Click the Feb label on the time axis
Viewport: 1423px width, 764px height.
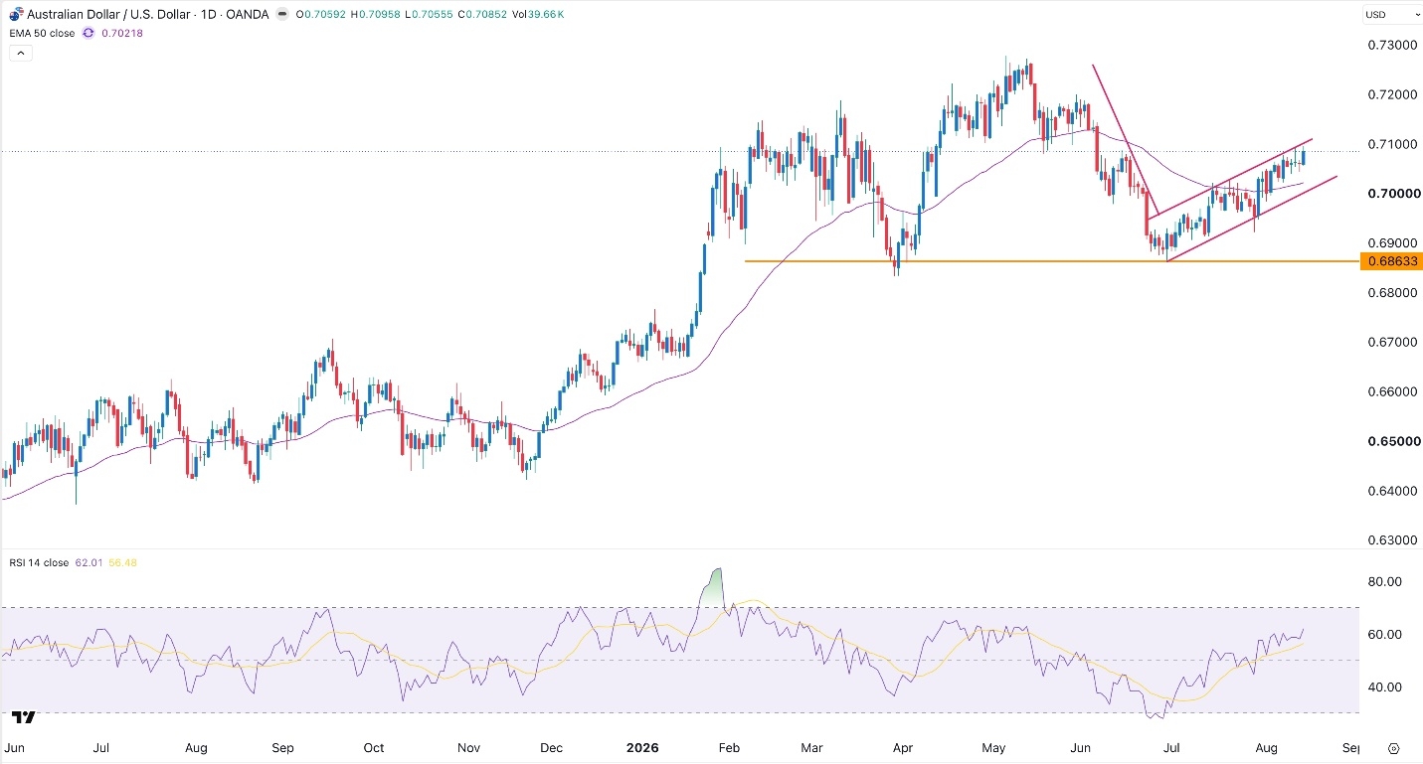728,747
